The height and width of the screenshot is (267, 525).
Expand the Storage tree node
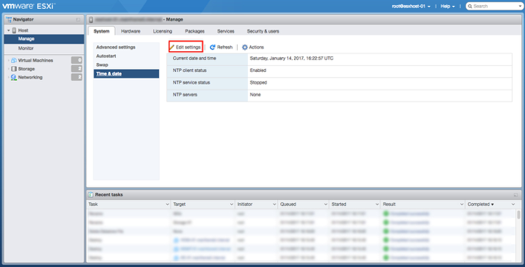coord(9,68)
